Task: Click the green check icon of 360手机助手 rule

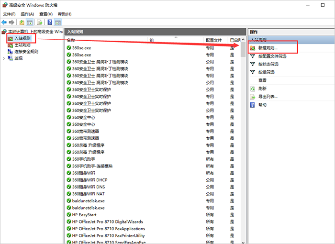Action: coord(69,159)
